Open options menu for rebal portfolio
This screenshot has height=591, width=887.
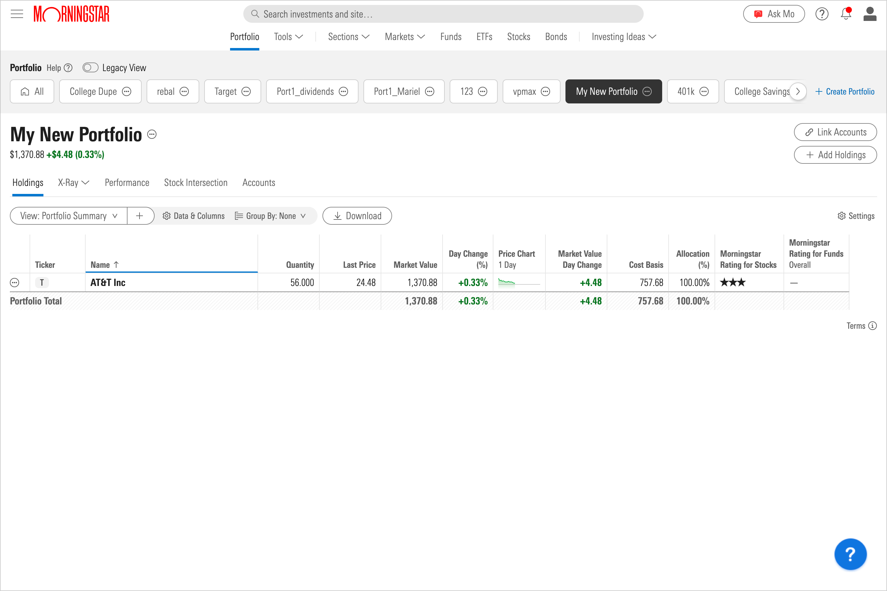tap(184, 92)
